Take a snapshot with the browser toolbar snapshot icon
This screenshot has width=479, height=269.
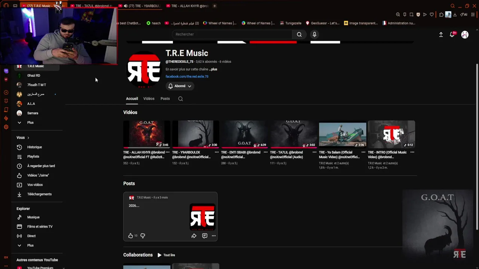click(411, 15)
